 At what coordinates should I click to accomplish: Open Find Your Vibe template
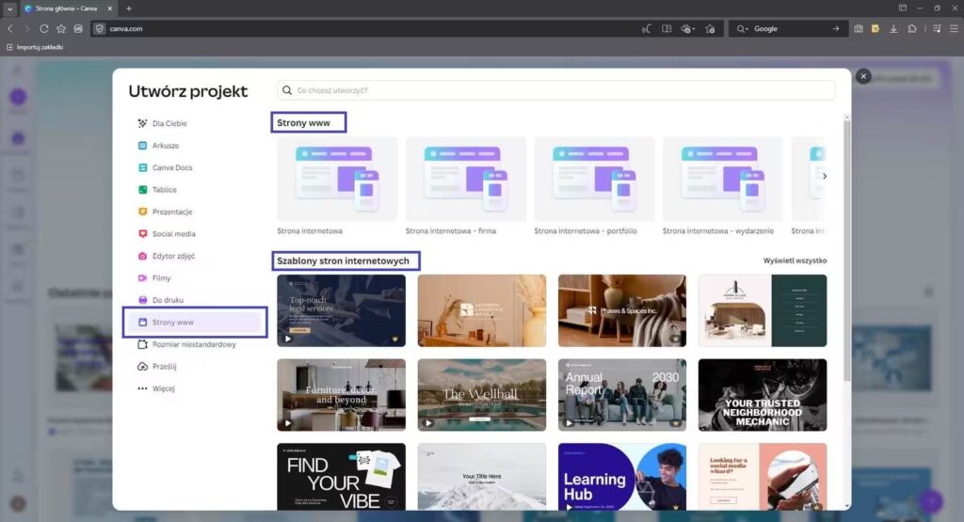tap(341, 477)
